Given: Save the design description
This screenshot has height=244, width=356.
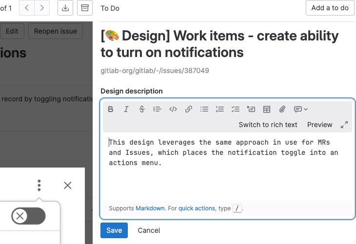Looking at the screenshot, I should pyautogui.click(x=114, y=230).
